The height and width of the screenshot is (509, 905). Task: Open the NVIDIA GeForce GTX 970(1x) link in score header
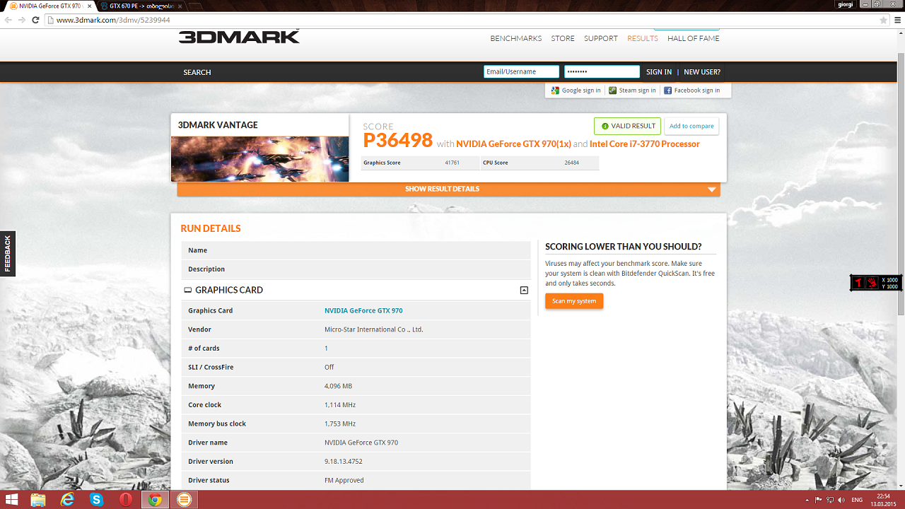513,144
